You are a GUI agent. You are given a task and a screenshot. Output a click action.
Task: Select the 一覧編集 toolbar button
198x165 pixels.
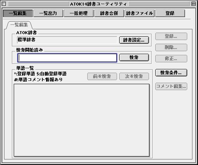[18, 13]
